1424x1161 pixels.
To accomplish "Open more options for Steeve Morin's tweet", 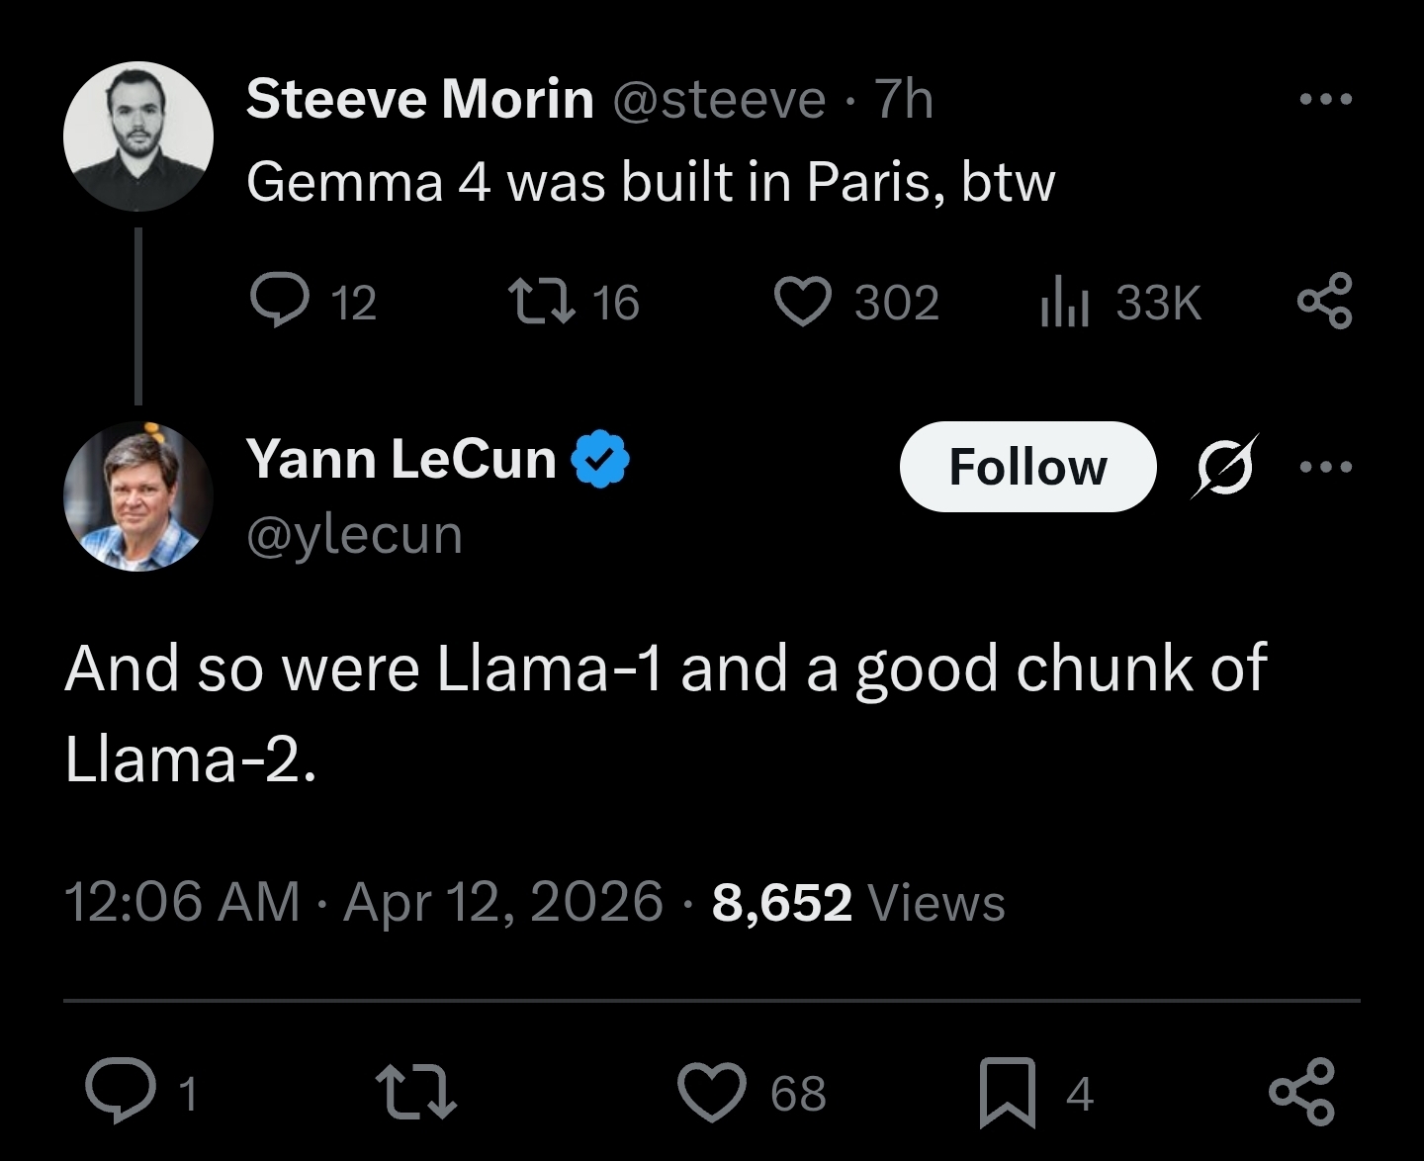I will tap(1325, 99).
